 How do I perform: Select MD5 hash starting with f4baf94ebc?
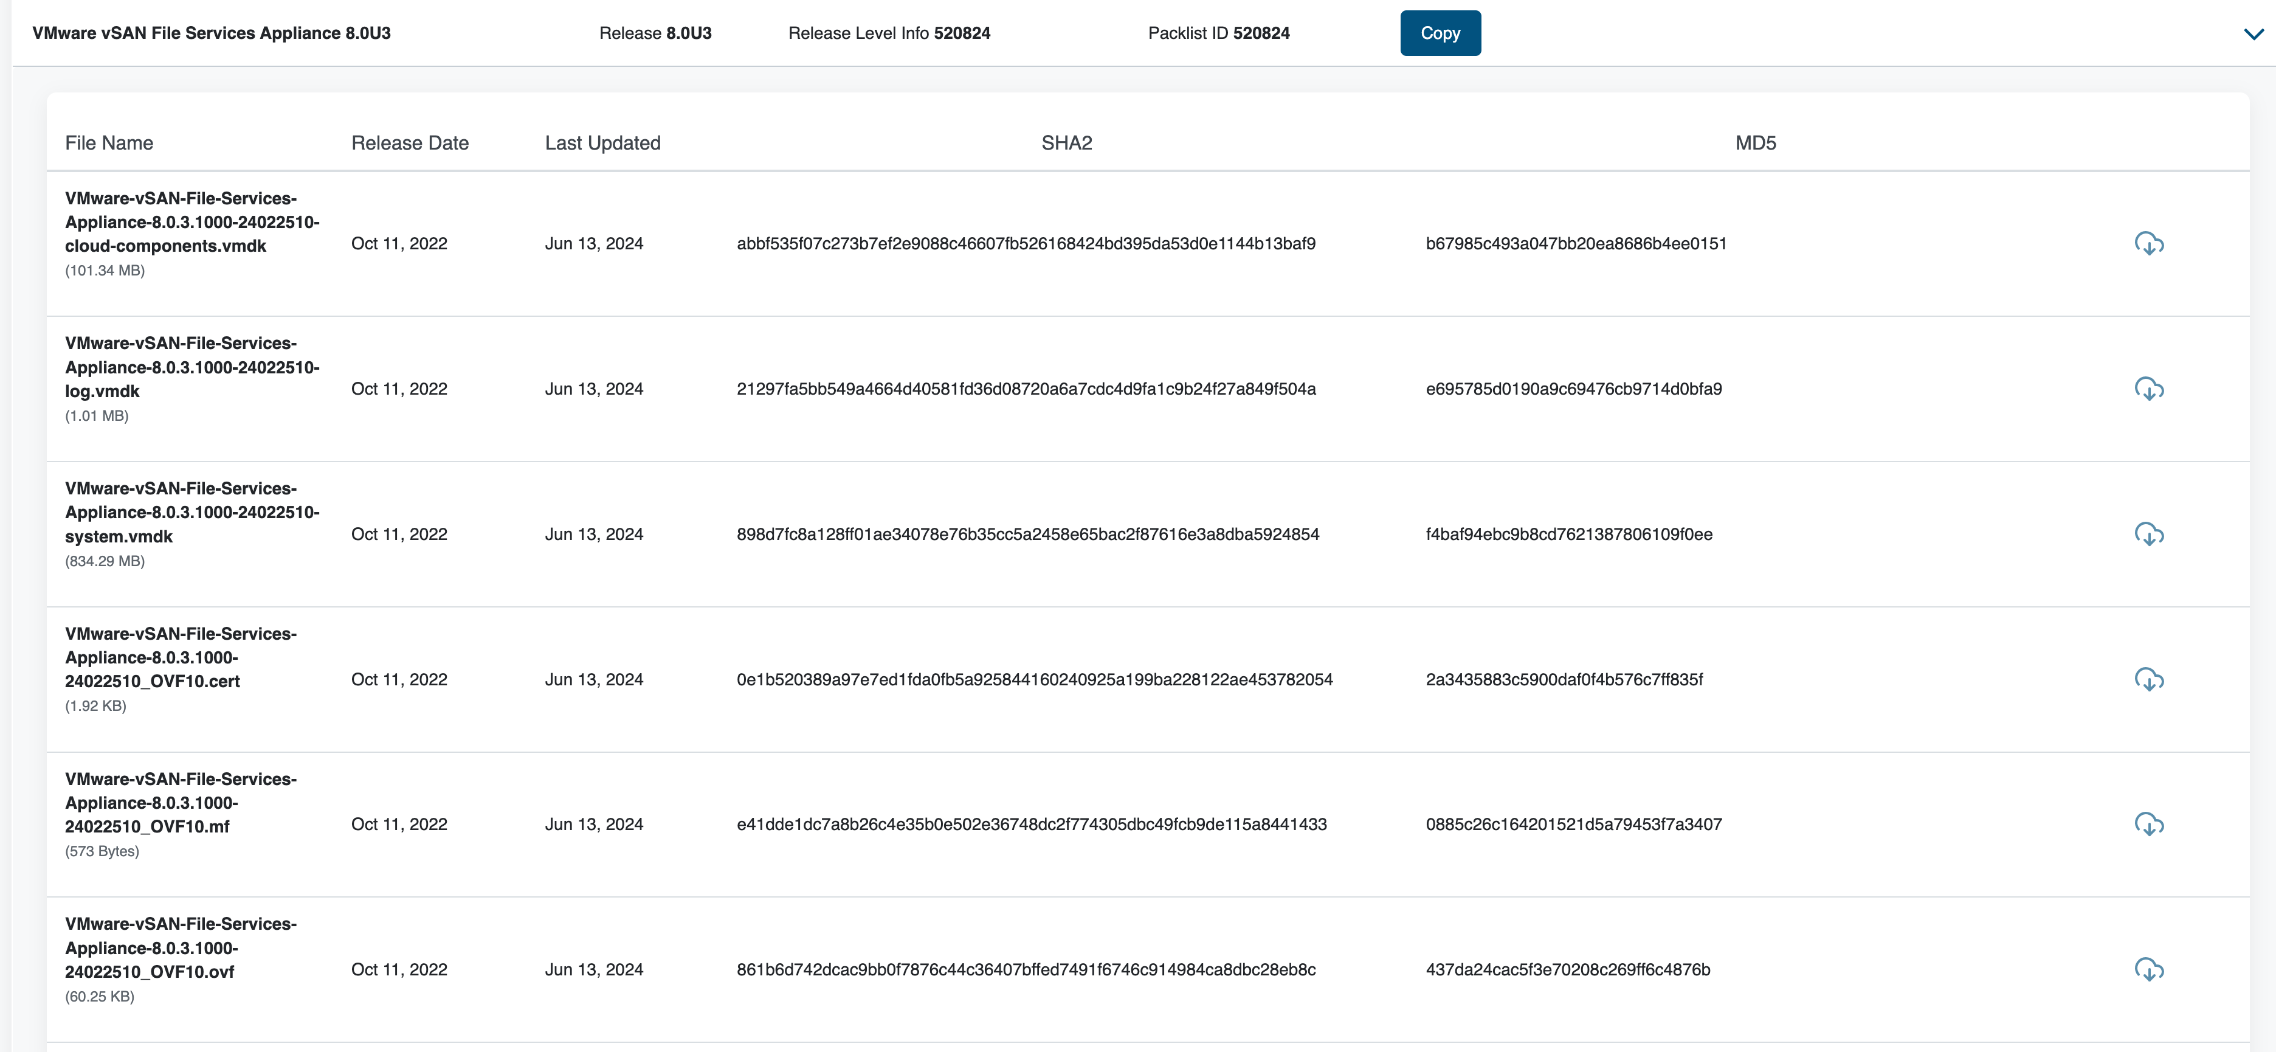1569,534
